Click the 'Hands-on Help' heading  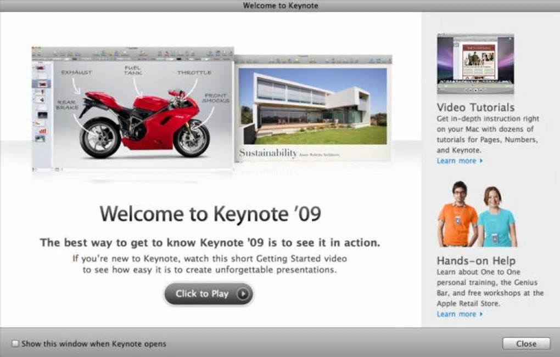pyautogui.click(x=476, y=260)
